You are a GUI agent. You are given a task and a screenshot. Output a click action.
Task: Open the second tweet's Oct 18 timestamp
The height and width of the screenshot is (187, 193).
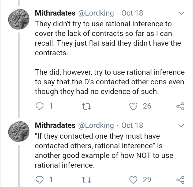(132, 125)
